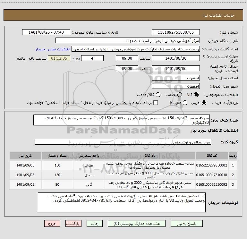Screen dimensions: 247x239
Task: Click the price validity date 1401/09/06
Action: (x=176, y=69)
